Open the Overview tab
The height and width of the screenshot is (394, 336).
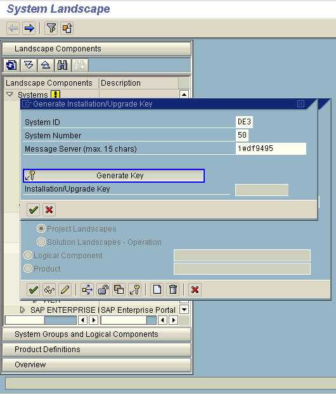click(x=97, y=365)
